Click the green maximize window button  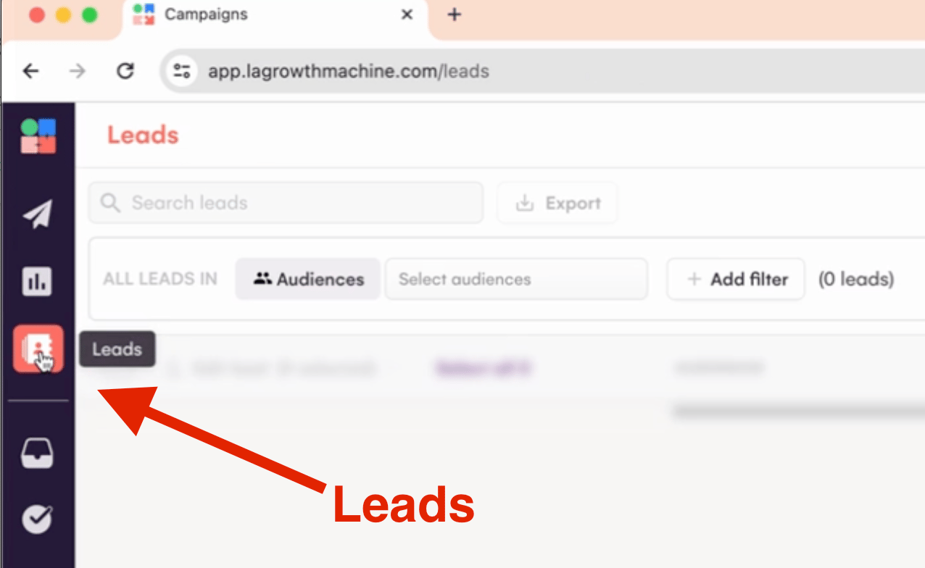[x=89, y=15]
